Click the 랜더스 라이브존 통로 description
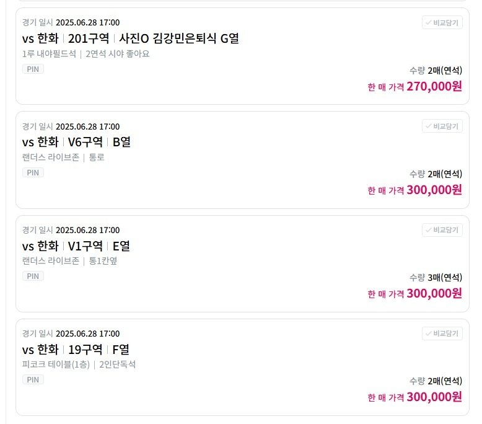The width and height of the screenshot is (482, 424). [x=63, y=157]
